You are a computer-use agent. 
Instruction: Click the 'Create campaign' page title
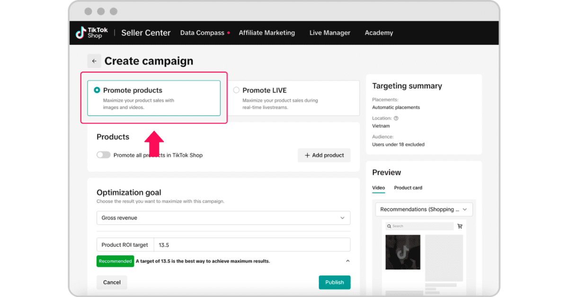coord(149,61)
